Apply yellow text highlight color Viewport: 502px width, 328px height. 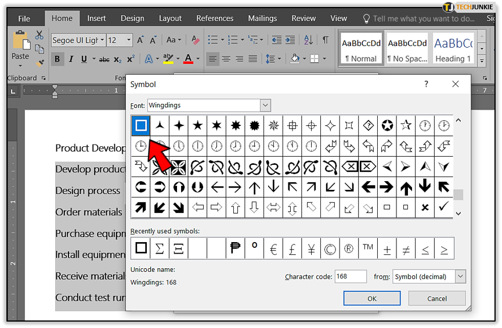coord(168,59)
